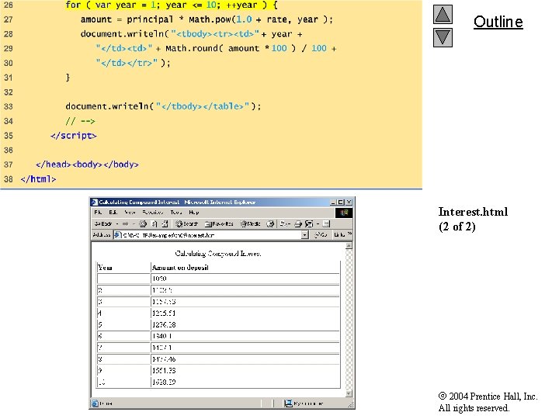Click the Refresh page icon
Screen dimensions: 559x419
(x=154, y=223)
